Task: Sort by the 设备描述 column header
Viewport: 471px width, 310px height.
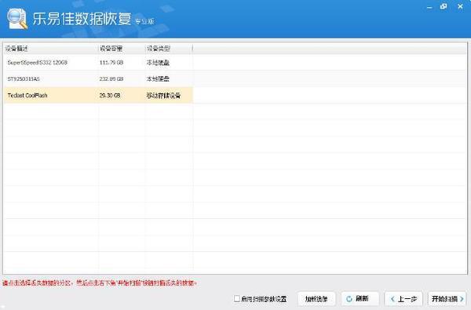Action: (x=50, y=48)
